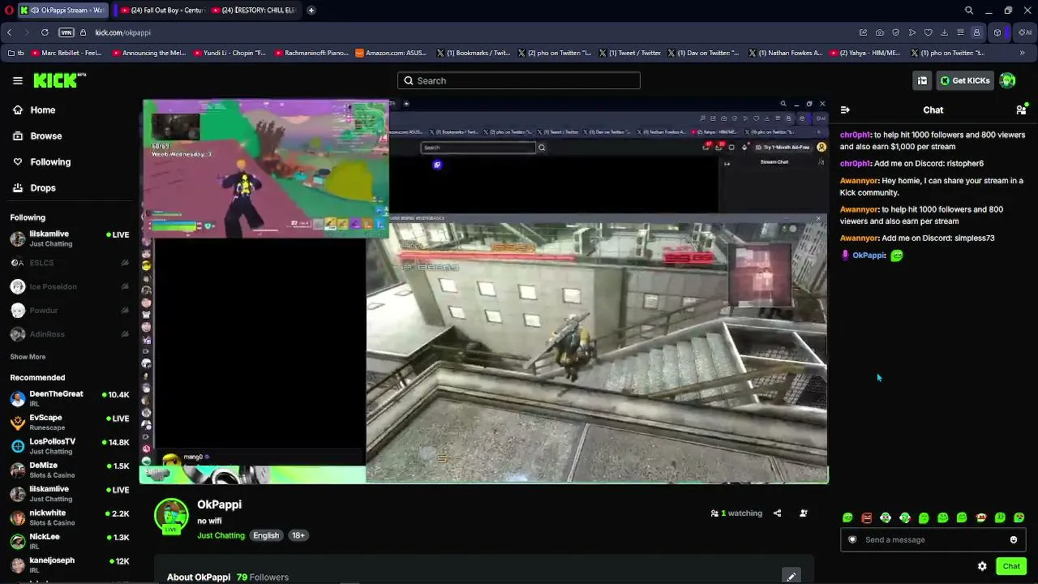Share the stream via share icon
Viewport: 1038px width, 584px height.
click(777, 513)
